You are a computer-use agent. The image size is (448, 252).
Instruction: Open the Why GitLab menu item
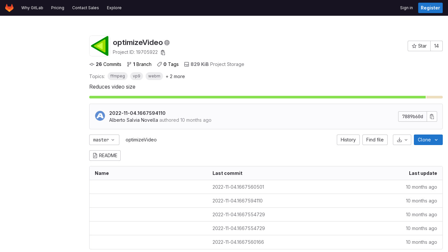pos(32,8)
